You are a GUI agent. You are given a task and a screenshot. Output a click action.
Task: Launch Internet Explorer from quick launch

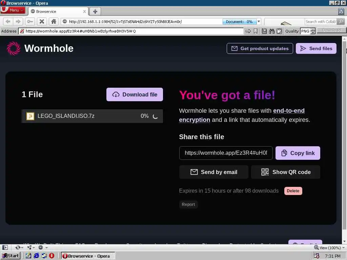tap(36, 256)
